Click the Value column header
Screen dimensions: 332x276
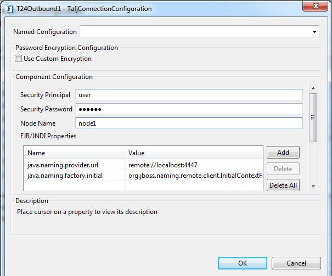tap(194, 153)
